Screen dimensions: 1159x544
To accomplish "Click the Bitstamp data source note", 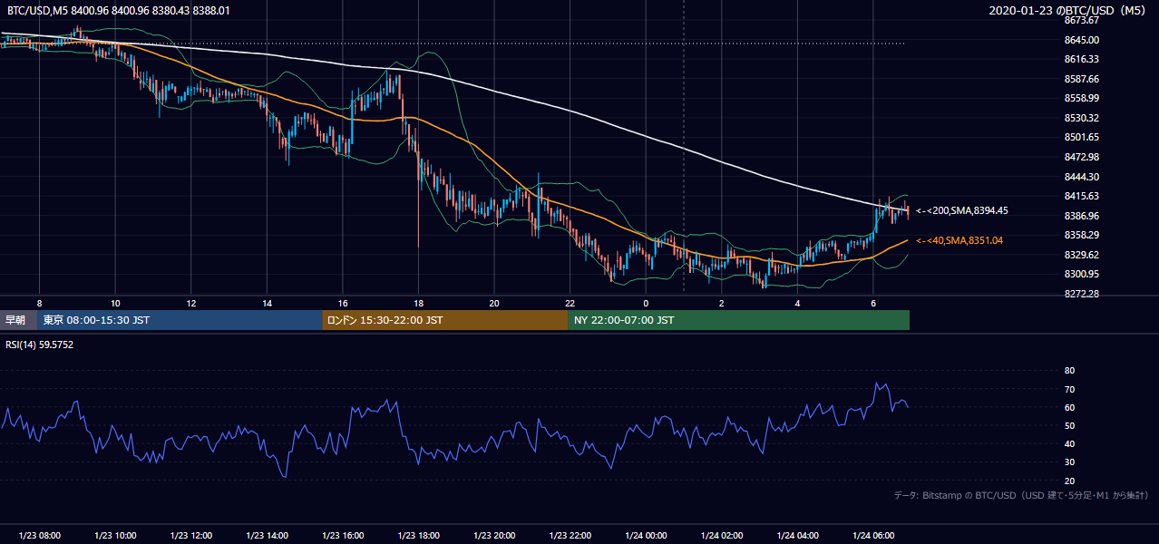I will point(1021,495).
